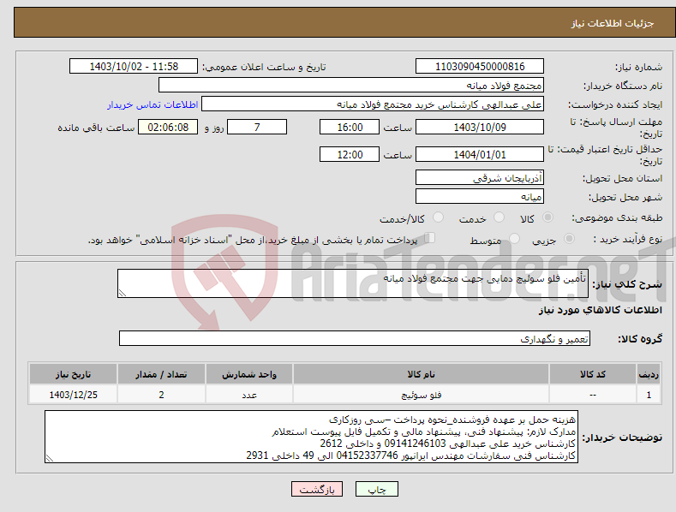Click the requester field علی عبدالهی کارشناس خرید
This screenshot has width=676, height=512.
[373, 104]
